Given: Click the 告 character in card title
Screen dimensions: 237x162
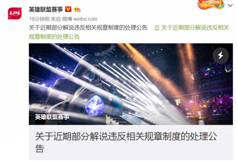Looking at the screenshot, I should click(x=40, y=148).
